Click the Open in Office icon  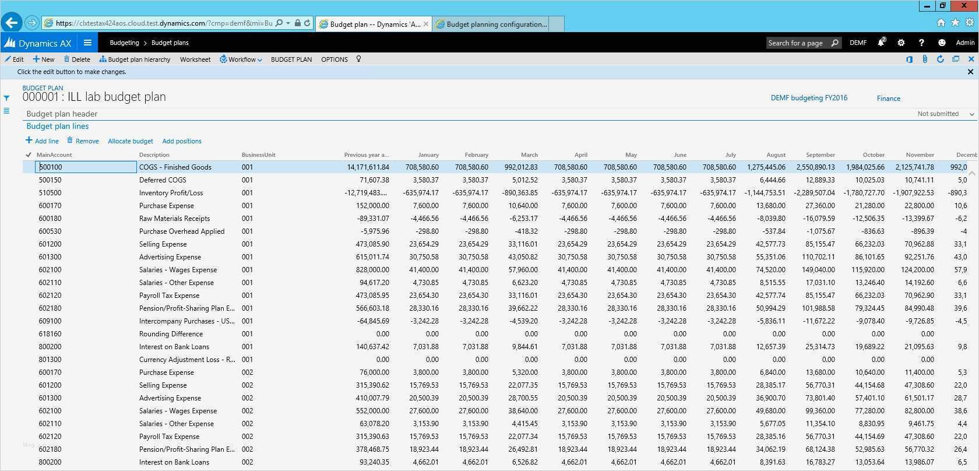tap(909, 59)
